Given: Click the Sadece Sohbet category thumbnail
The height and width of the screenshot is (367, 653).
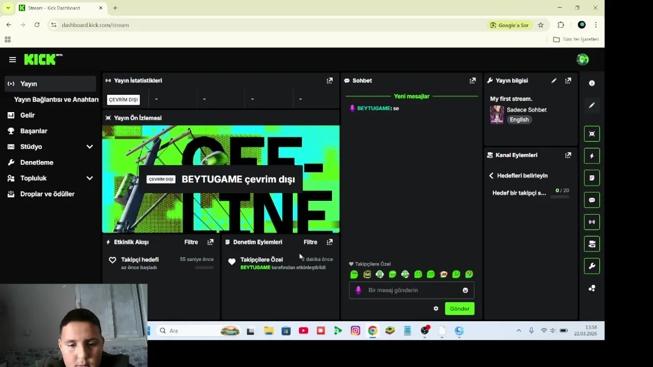Looking at the screenshot, I should click(497, 115).
